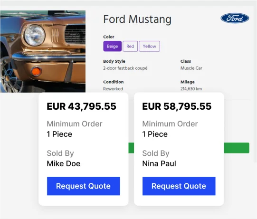Viewport: 257px width, 219px height.
Task: Select the EUR 43,795.55 price
Action: pos(81,106)
